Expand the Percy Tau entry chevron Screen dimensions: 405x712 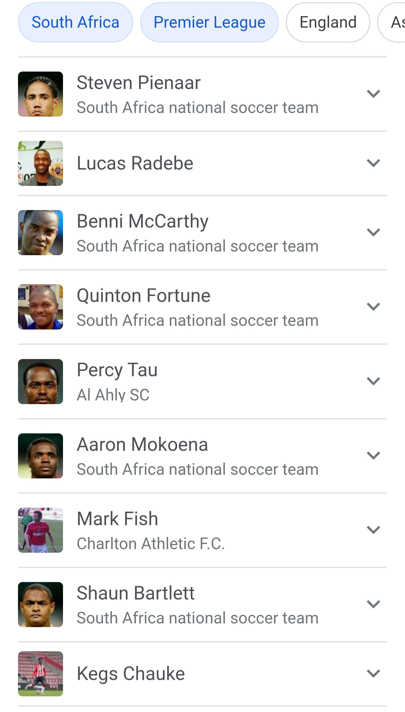coord(373,381)
